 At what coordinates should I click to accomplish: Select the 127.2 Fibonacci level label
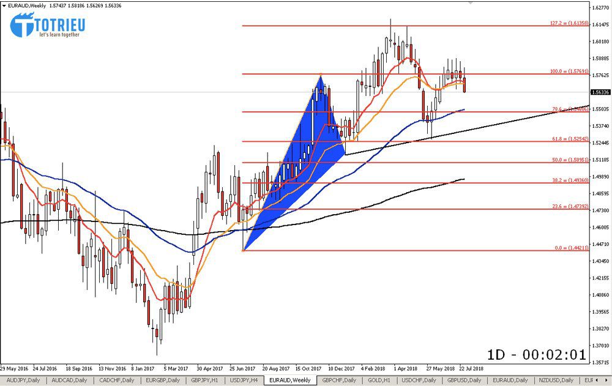click(x=569, y=23)
